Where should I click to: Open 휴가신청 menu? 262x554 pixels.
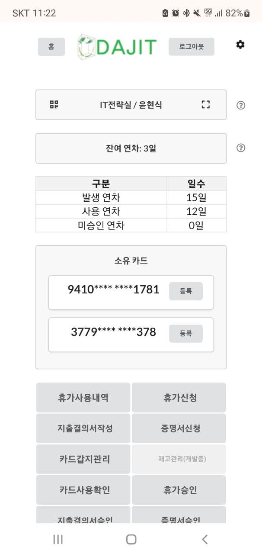click(x=179, y=397)
